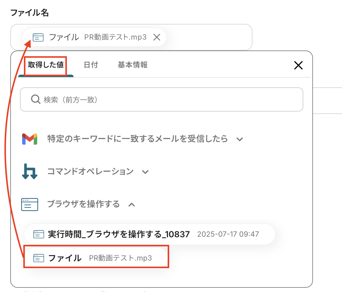Select the 基本情報 tab
The image size is (342, 292).
133,65
